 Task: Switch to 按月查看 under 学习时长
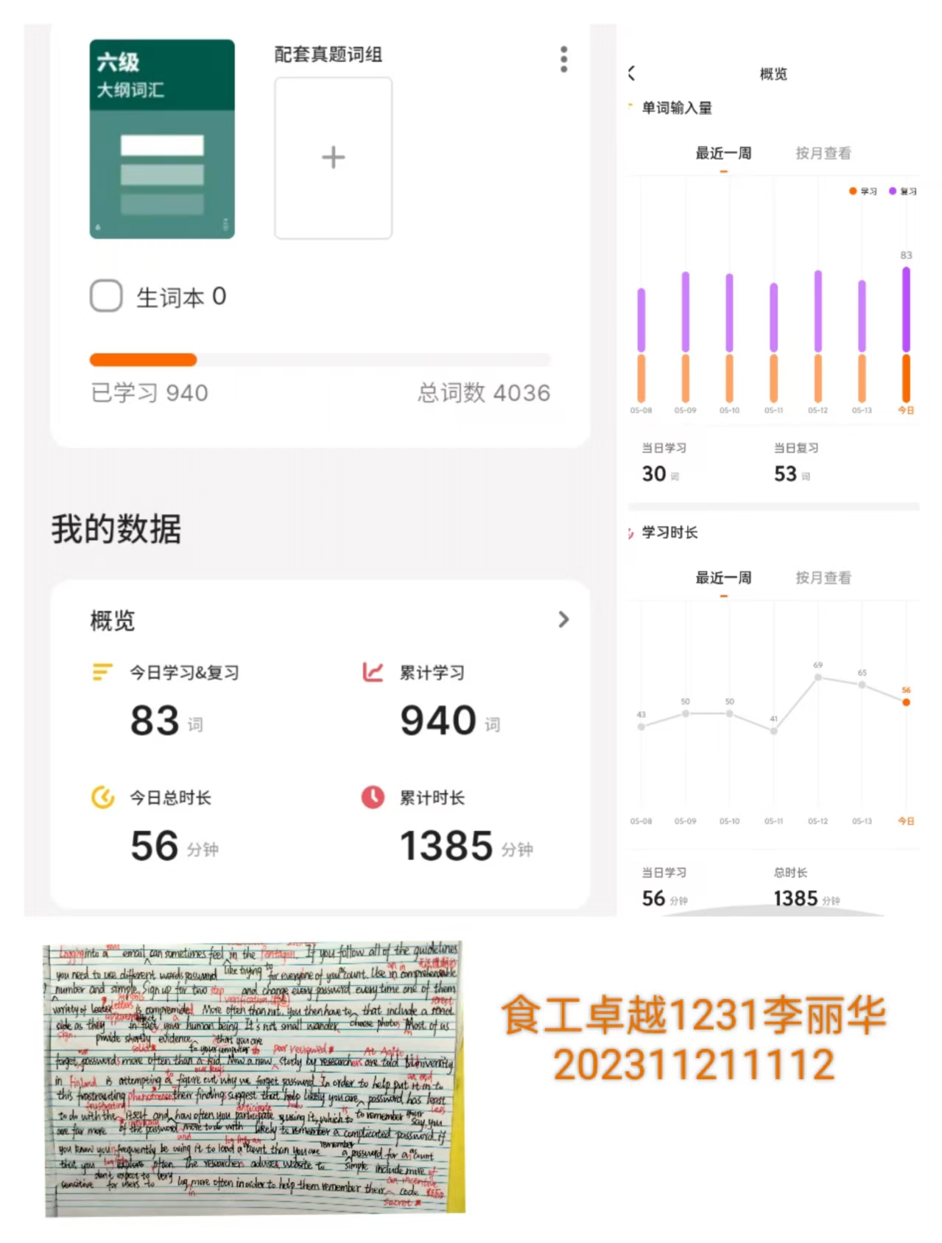tap(823, 578)
